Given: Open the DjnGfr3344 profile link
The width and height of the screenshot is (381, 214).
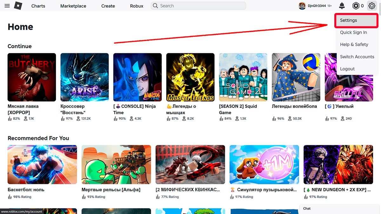Looking at the screenshot, I should click(317, 6).
